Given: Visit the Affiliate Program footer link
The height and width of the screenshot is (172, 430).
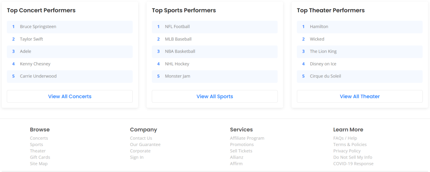Looking at the screenshot, I should pyautogui.click(x=247, y=138).
